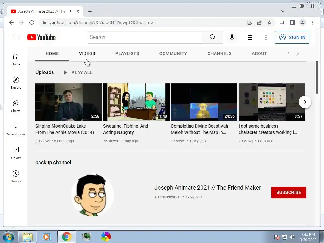Open YouTube settings three-dot menu
324x243 pixels.
[266, 37]
